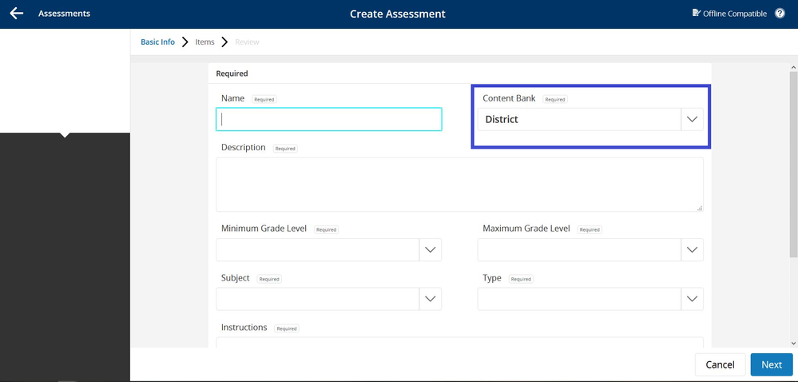
Task: Click the back arrow icon
Action: [x=17, y=14]
